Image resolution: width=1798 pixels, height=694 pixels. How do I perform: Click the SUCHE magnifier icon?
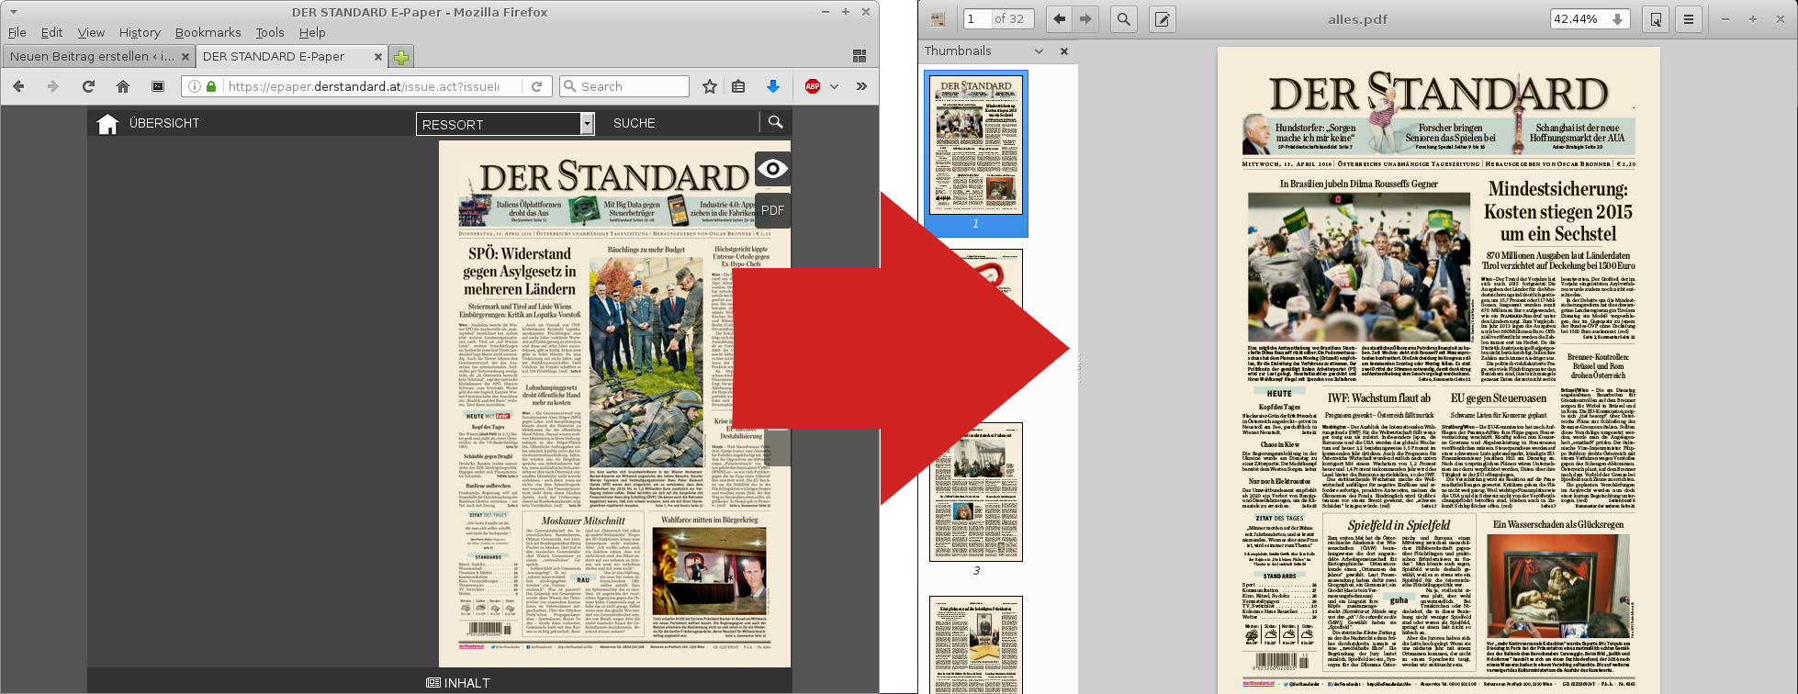pyautogui.click(x=775, y=122)
